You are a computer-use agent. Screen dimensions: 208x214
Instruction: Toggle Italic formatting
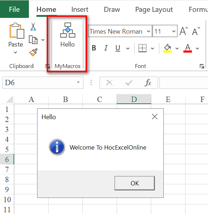pos(106,48)
